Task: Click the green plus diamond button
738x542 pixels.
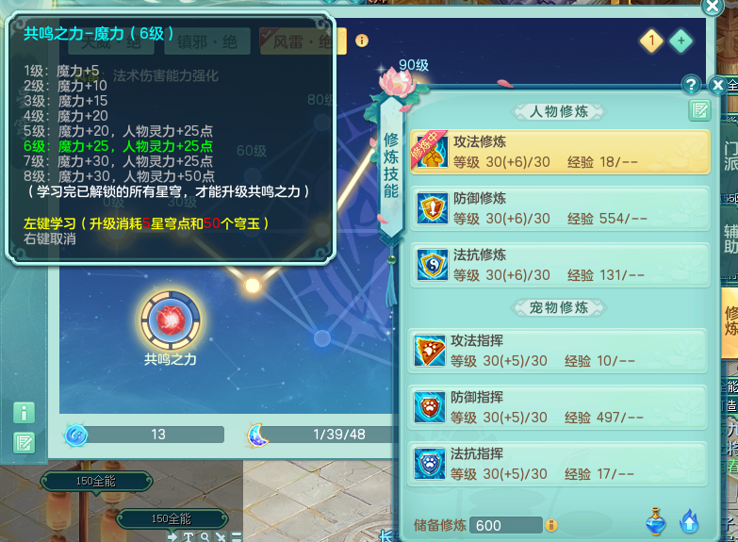Action: point(681,41)
